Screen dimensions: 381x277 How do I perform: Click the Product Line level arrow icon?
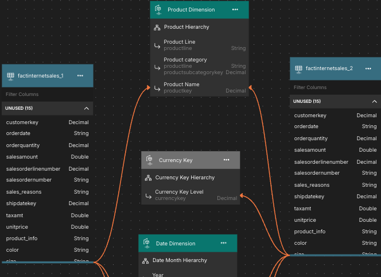point(157,45)
